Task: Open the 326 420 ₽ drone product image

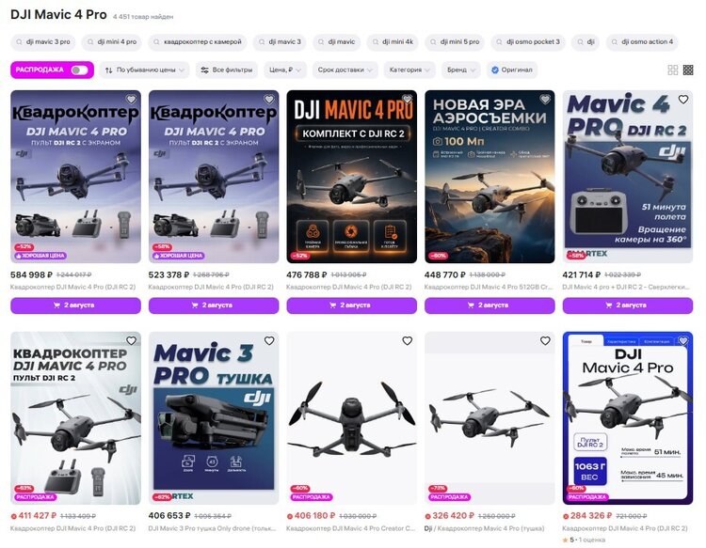Action: coord(489,418)
